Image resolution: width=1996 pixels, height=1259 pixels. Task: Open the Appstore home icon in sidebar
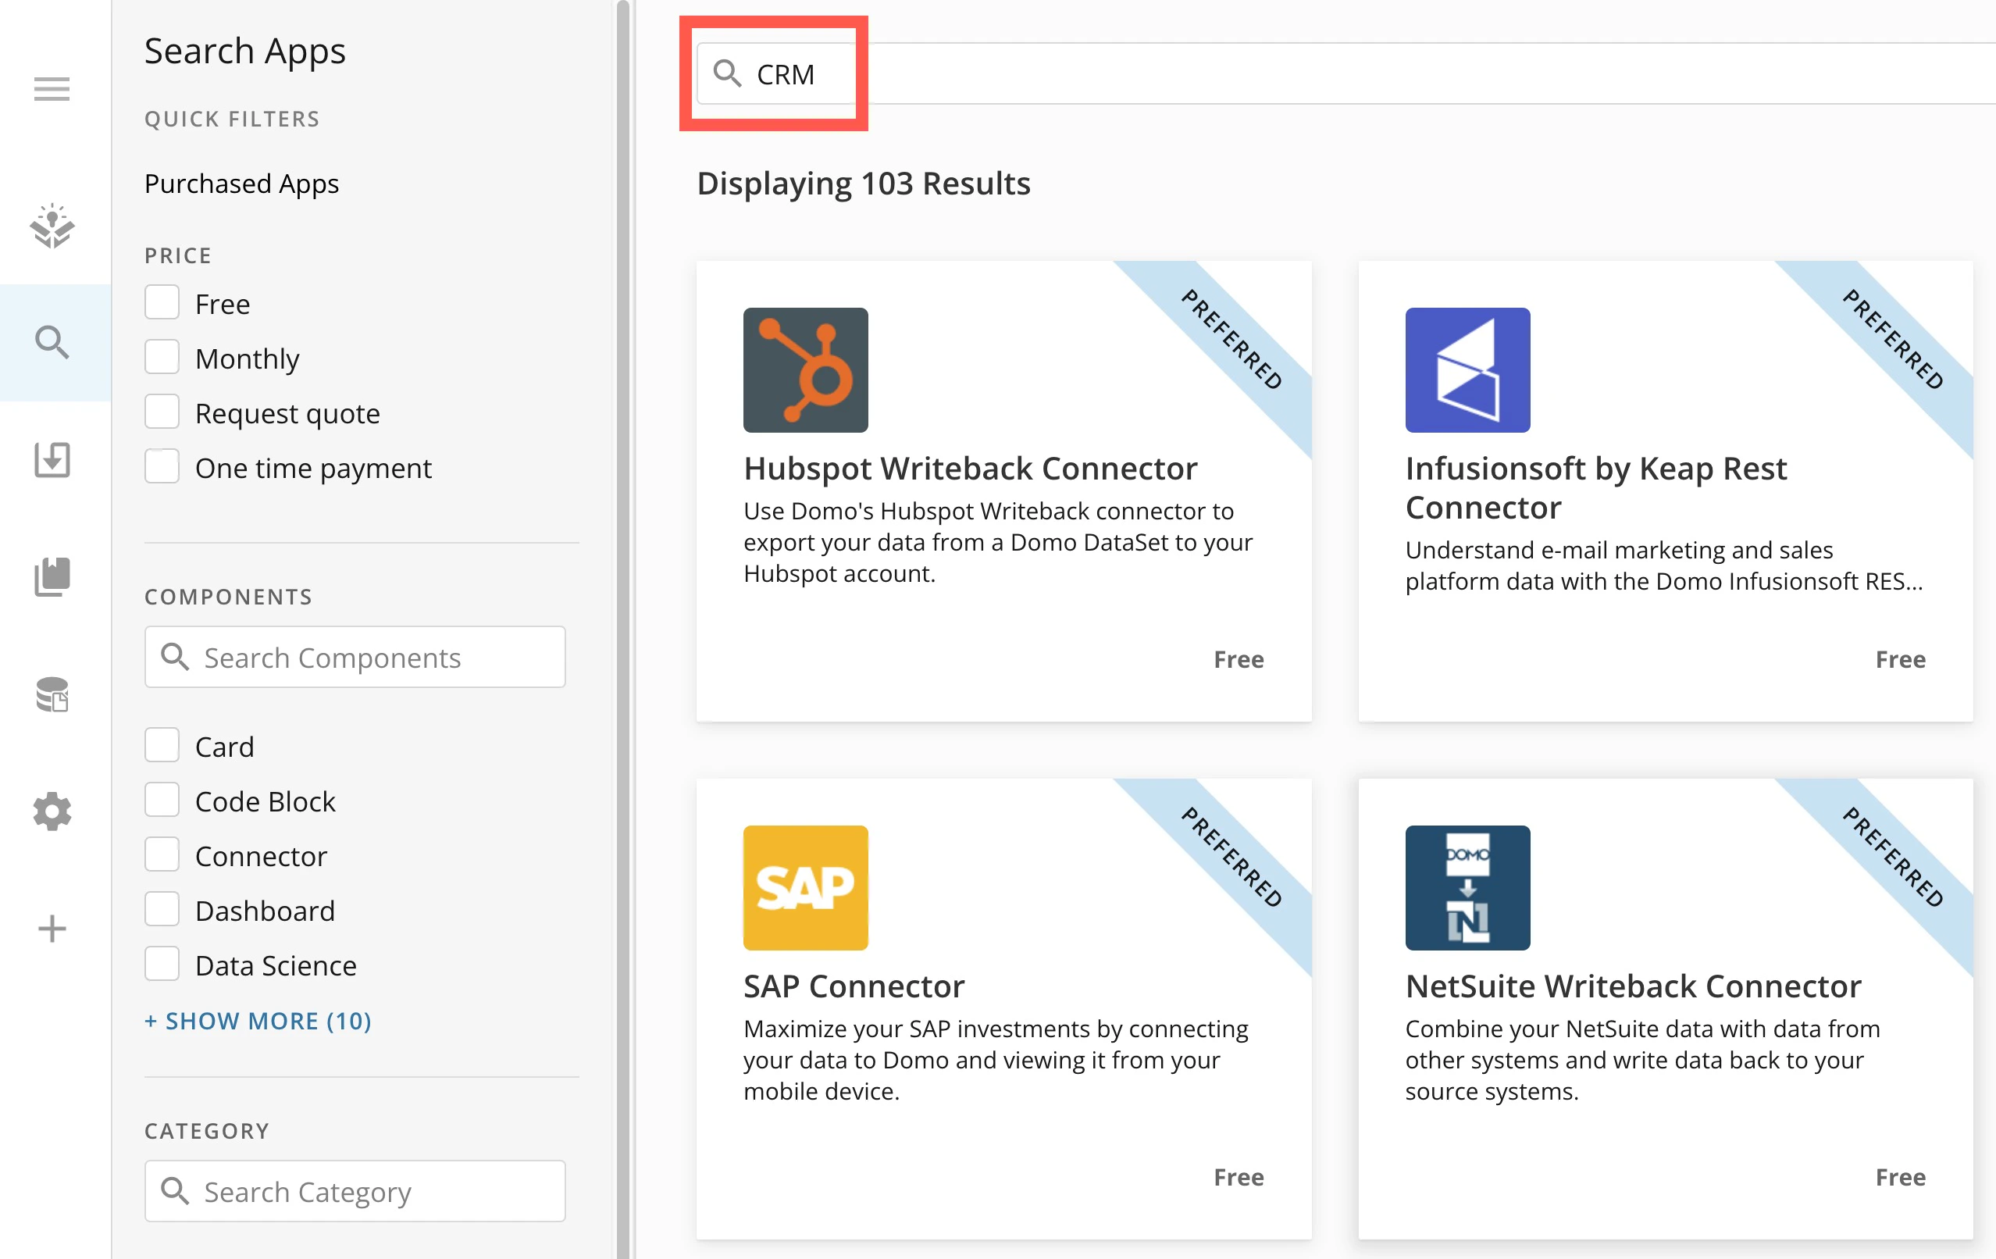52,226
